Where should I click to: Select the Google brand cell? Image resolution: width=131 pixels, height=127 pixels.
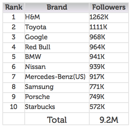point(57,38)
